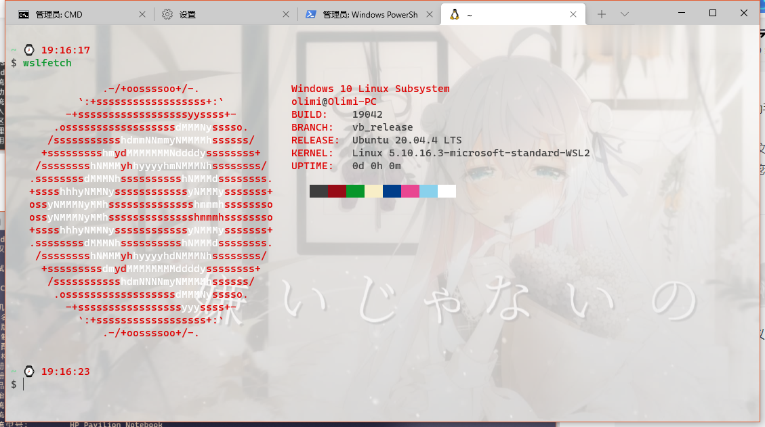Click the Ubuntu penguin icon on active tab
The image size is (765, 427).
pyautogui.click(x=455, y=13)
